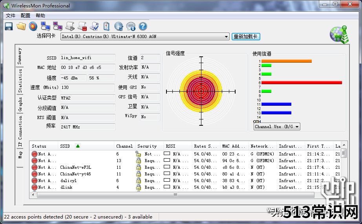This screenshot has height=224, width=362.
Task: Sort by the SSID column header
Action: (86, 146)
